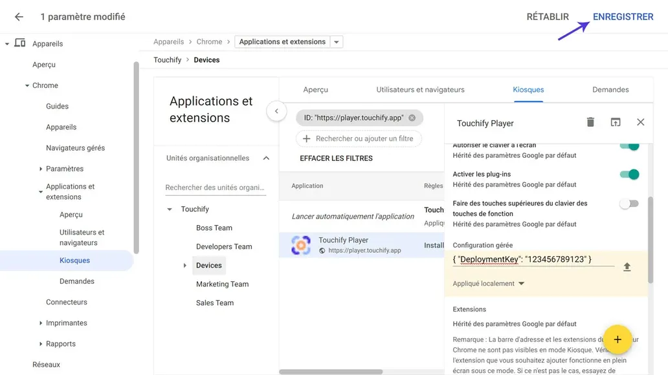This screenshot has width=668, height=375.
Task: Click the back arrow next to paramètre modifié
Action: [17, 17]
